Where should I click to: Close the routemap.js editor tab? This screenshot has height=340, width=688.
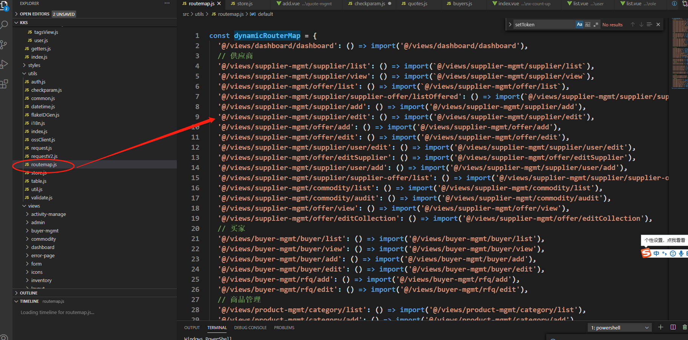point(219,3)
